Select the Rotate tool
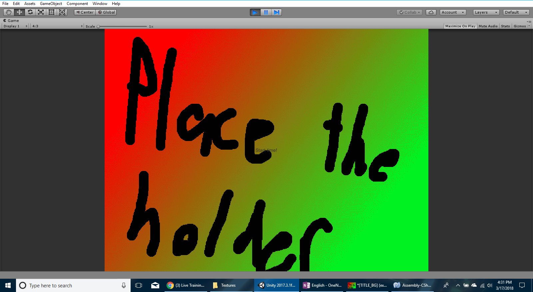533x292 pixels. tap(30, 12)
